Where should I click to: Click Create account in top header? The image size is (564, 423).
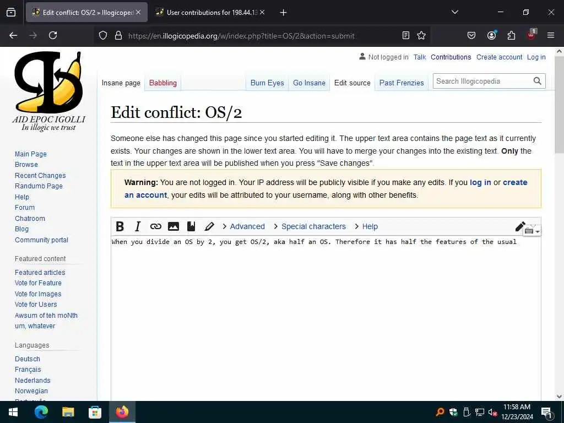coord(499,57)
